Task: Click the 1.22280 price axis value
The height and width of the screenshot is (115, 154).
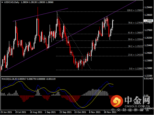Action: point(148,76)
